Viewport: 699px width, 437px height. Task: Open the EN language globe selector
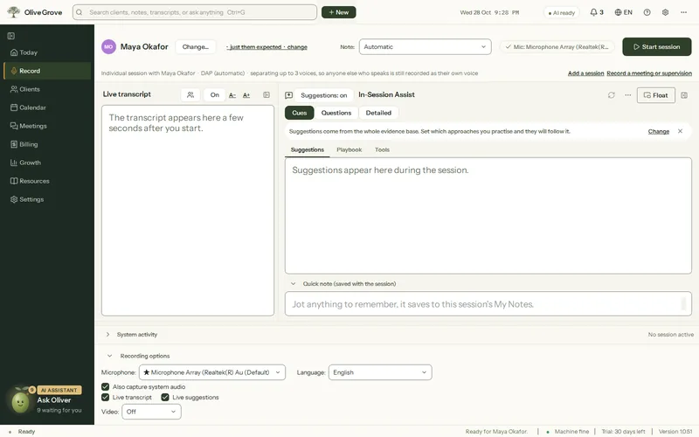[x=624, y=12]
